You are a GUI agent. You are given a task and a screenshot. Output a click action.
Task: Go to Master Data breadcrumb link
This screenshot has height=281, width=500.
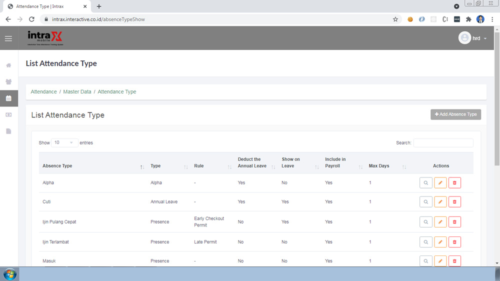[x=77, y=92]
